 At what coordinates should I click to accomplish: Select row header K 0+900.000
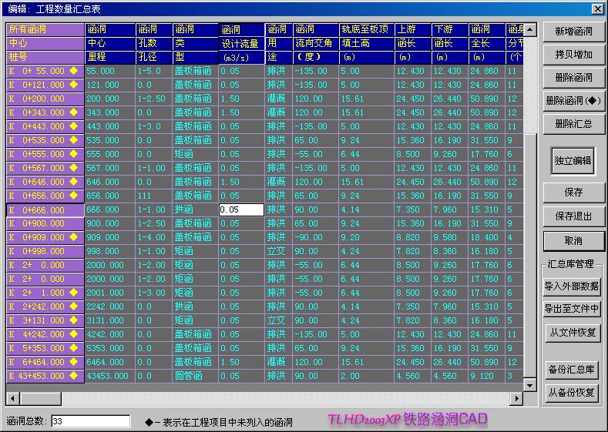[45, 223]
